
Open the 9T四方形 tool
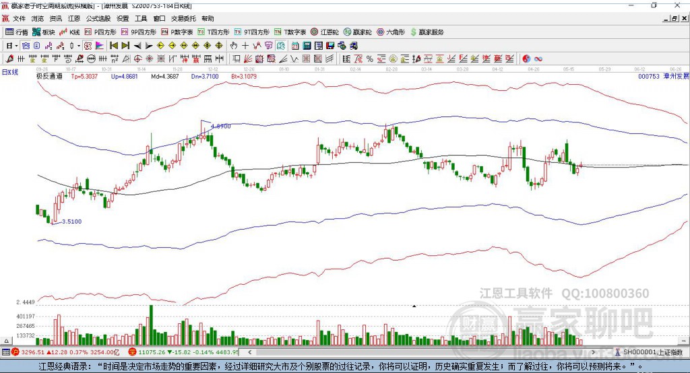point(252,32)
